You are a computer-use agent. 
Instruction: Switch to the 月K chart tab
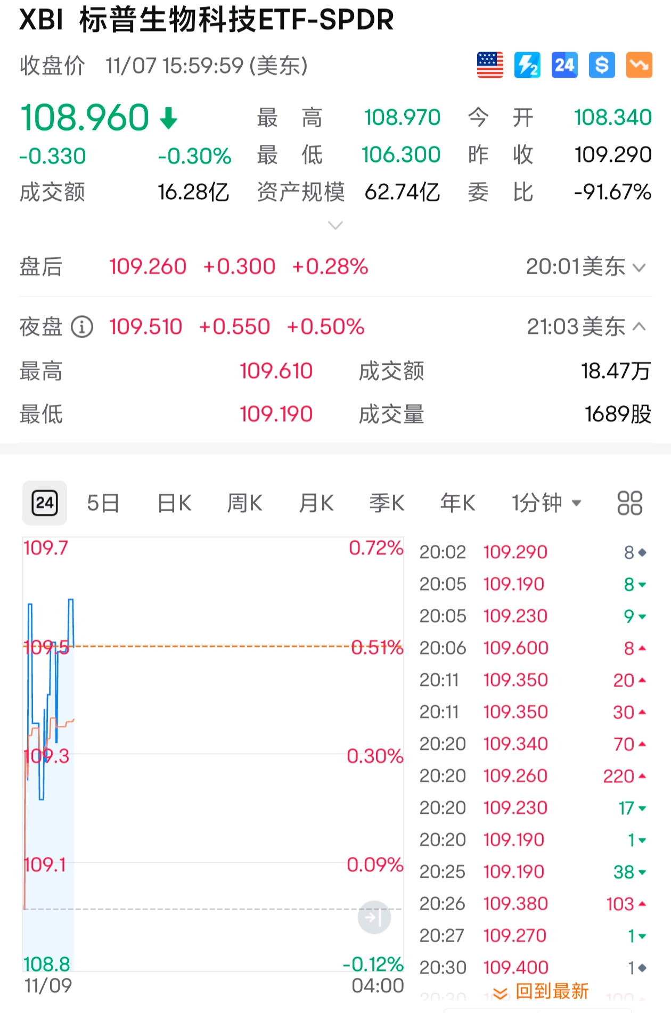[x=316, y=503]
